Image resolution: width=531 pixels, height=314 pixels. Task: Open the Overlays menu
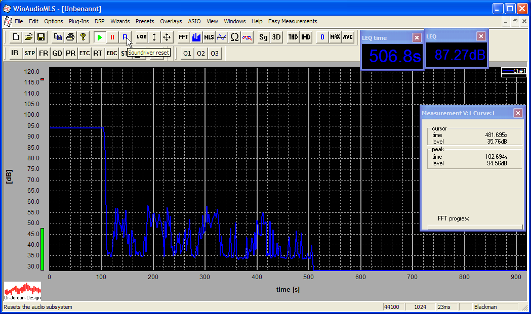pyautogui.click(x=171, y=21)
